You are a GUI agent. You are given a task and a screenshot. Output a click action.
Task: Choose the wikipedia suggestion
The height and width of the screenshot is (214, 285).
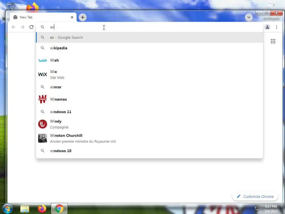149,48
